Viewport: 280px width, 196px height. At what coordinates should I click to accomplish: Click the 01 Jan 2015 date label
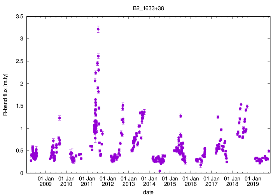(x=170, y=181)
